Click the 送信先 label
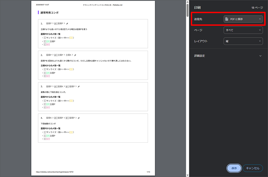 coord(198,19)
